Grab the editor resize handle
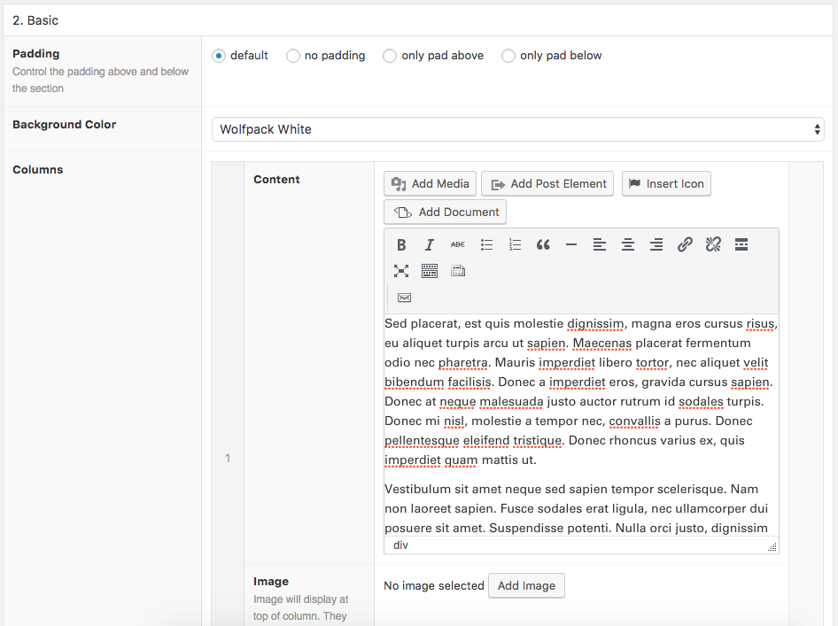This screenshot has width=838, height=626. tap(772, 546)
